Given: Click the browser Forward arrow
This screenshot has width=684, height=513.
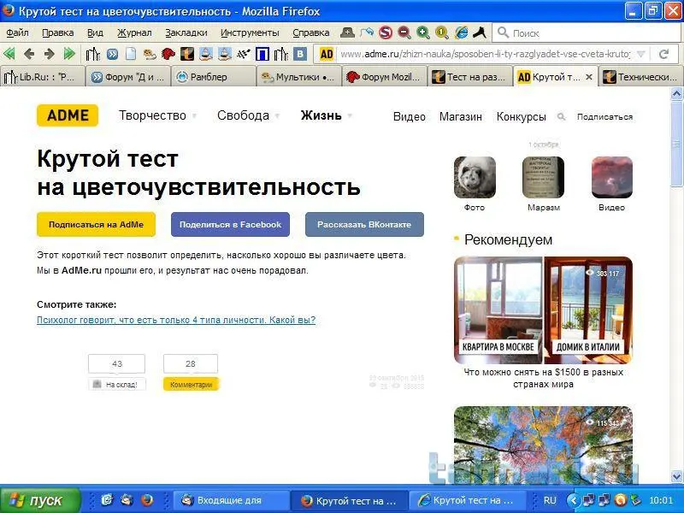Looking at the screenshot, I should point(49,54).
